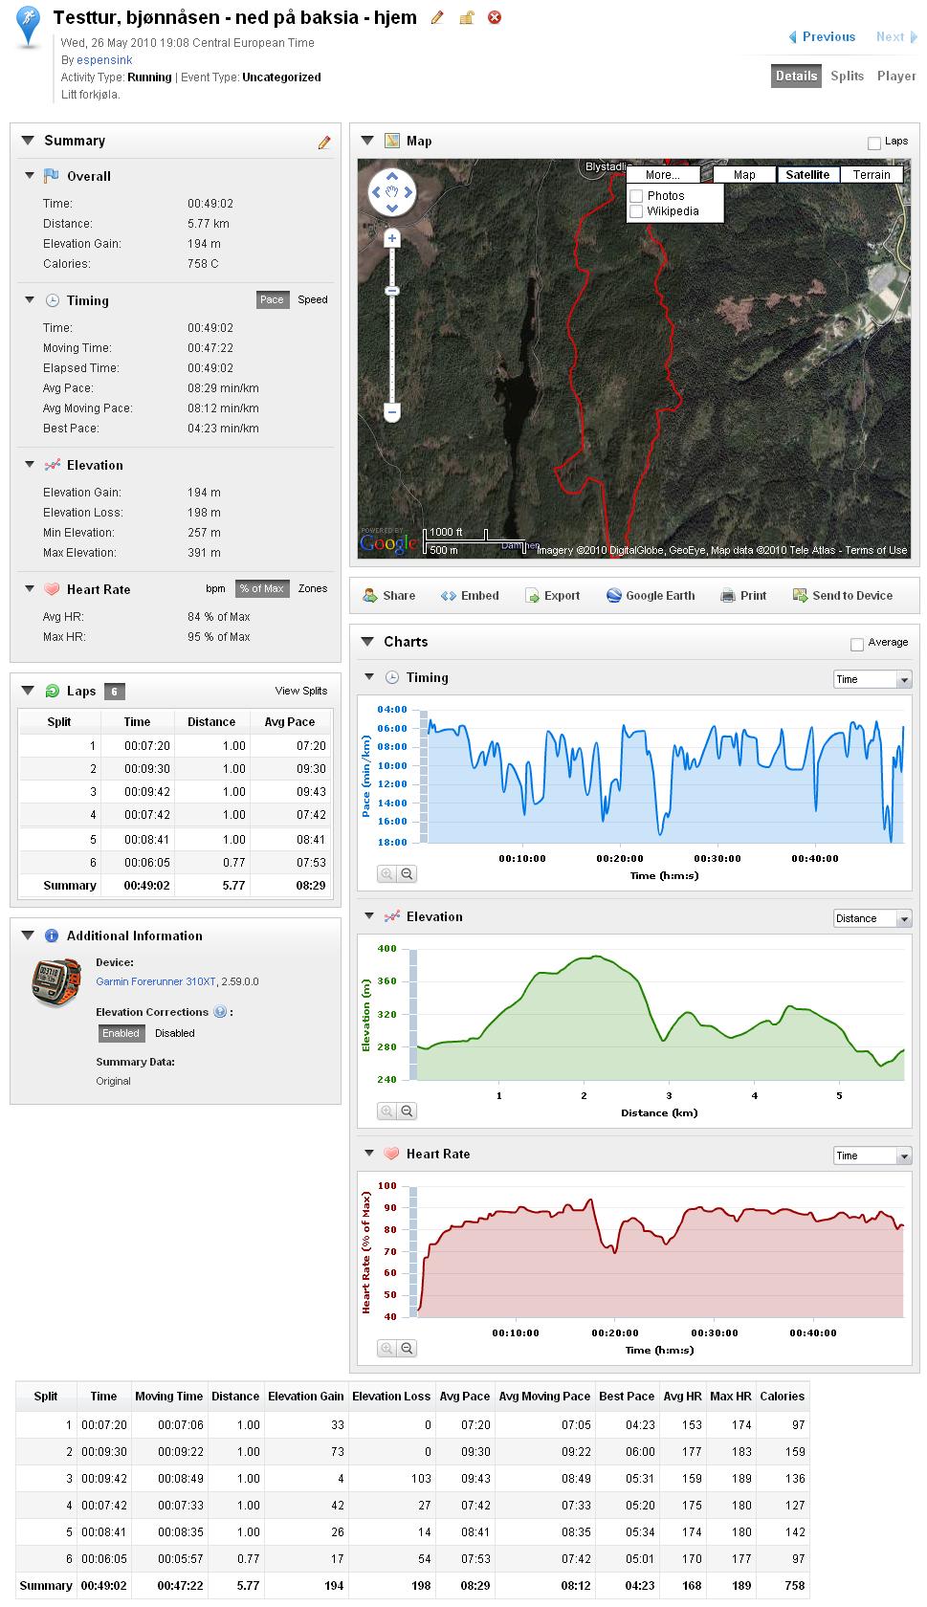The image size is (927, 1607).
Task: Zoom out on the Elevation chart
Action: pyautogui.click(x=407, y=1111)
